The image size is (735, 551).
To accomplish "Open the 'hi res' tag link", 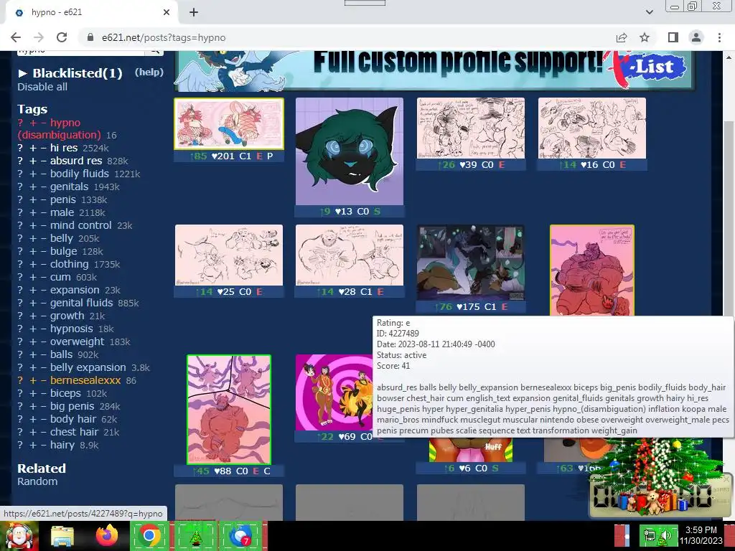I will [64, 148].
